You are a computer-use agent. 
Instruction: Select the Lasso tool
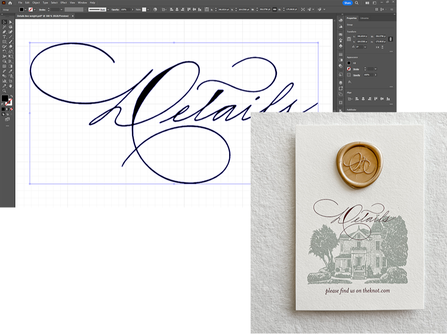pos(10,27)
